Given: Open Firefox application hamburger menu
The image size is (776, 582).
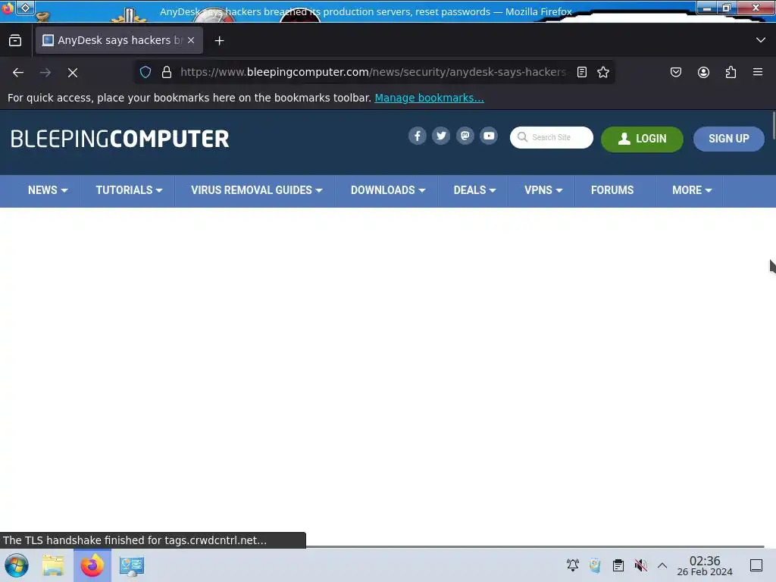Looking at the screenshot, I should [758, 72].
